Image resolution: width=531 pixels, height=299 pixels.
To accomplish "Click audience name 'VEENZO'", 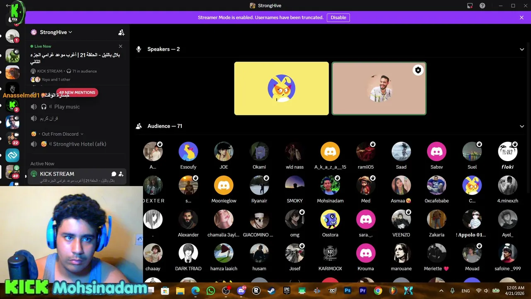I will (x=401, y=235).
